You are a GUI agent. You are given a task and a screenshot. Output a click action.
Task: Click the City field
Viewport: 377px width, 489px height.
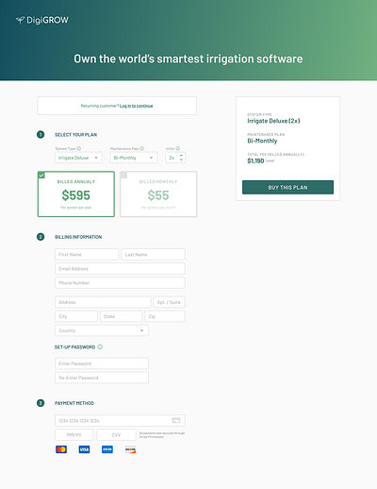(x=76, y=316)
